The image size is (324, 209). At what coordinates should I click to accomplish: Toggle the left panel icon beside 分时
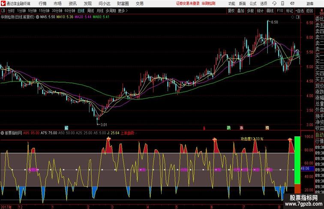pyautogui.click(x=3, y=11)
